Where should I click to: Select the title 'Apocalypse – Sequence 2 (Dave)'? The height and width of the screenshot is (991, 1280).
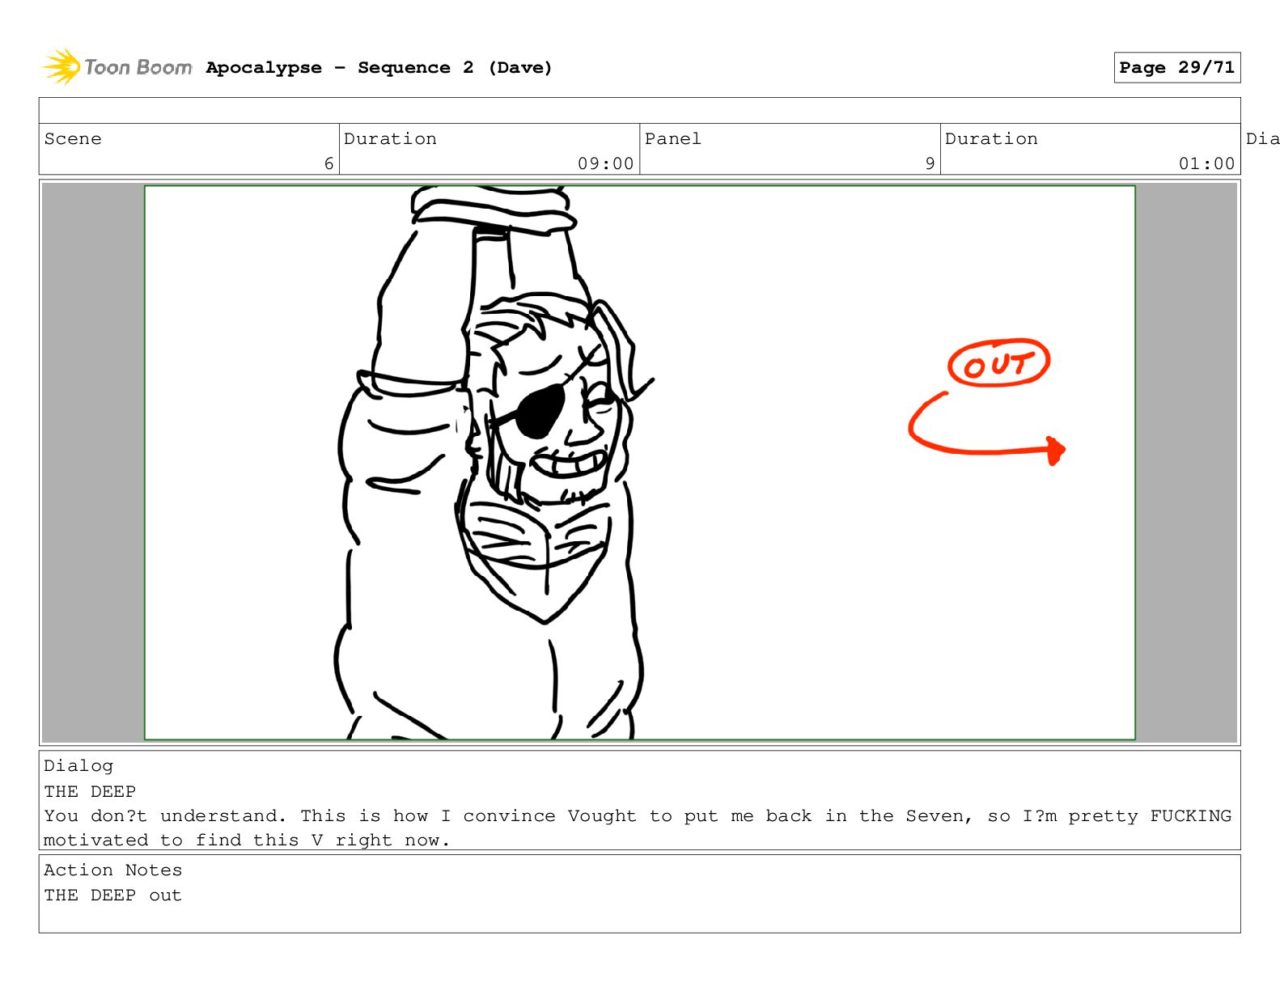click(379, 68)
